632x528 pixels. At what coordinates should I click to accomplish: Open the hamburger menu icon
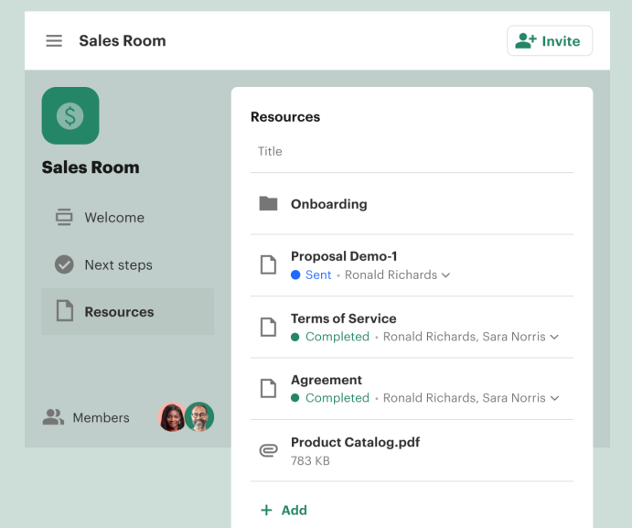coord(54,41)
